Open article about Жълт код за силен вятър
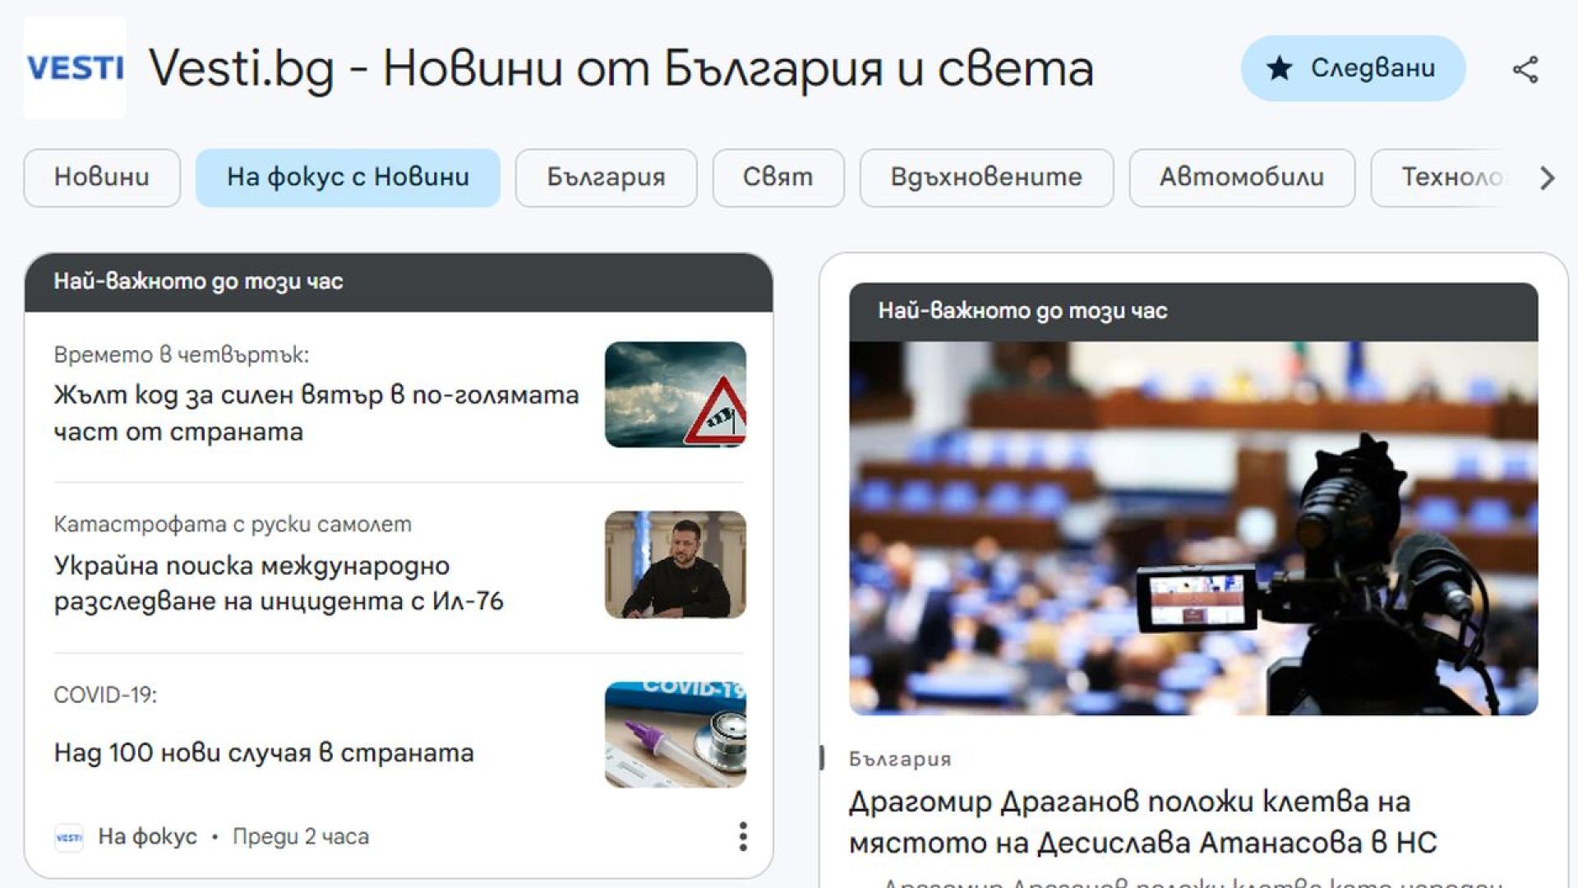This screenshot has width=1578, height=888. click(x=316, y=413)
